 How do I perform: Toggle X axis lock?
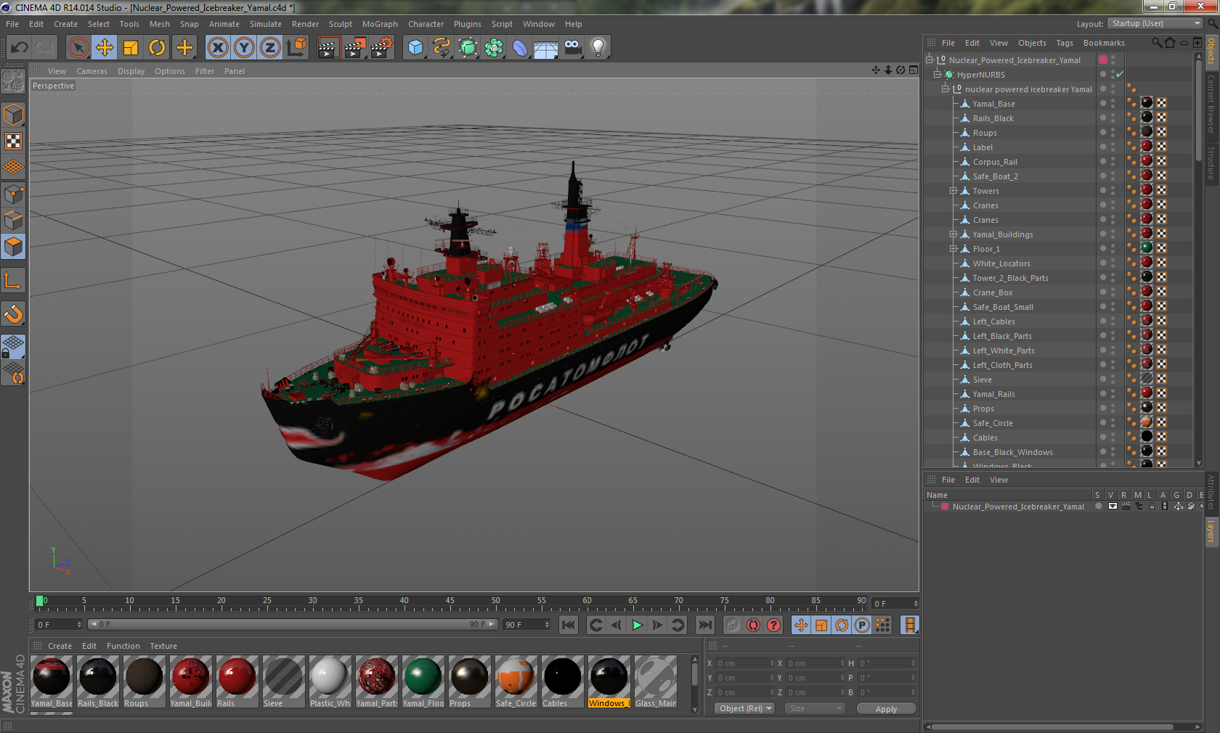tap(217, 48)
